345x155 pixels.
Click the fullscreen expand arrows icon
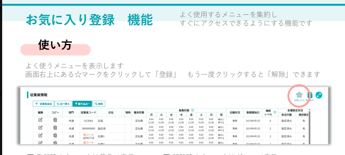point(319,95)
